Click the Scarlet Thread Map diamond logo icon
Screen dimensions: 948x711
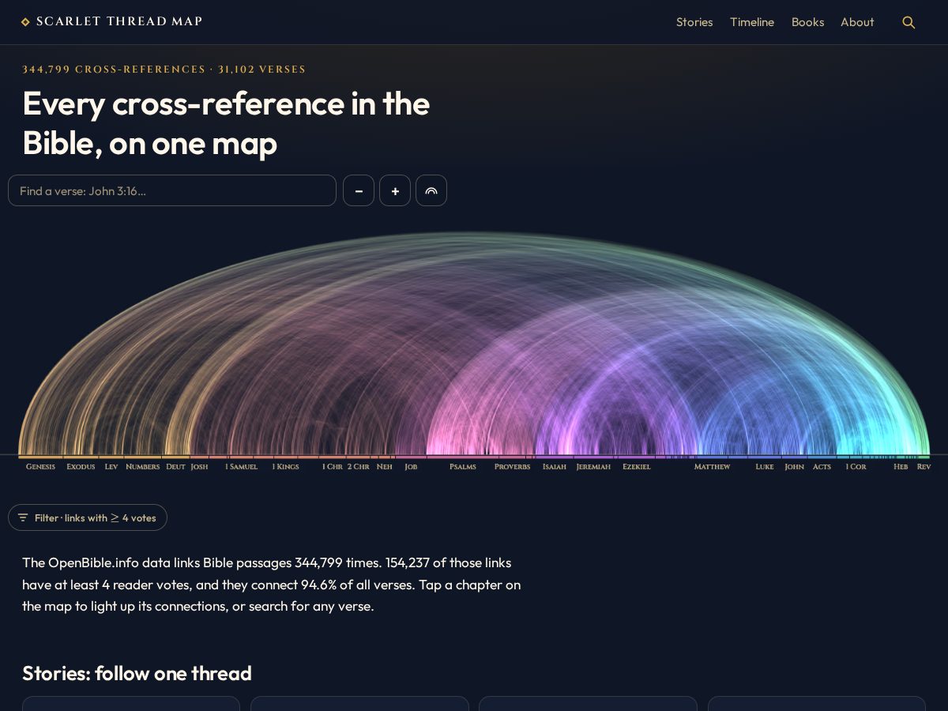pos(25,22)
